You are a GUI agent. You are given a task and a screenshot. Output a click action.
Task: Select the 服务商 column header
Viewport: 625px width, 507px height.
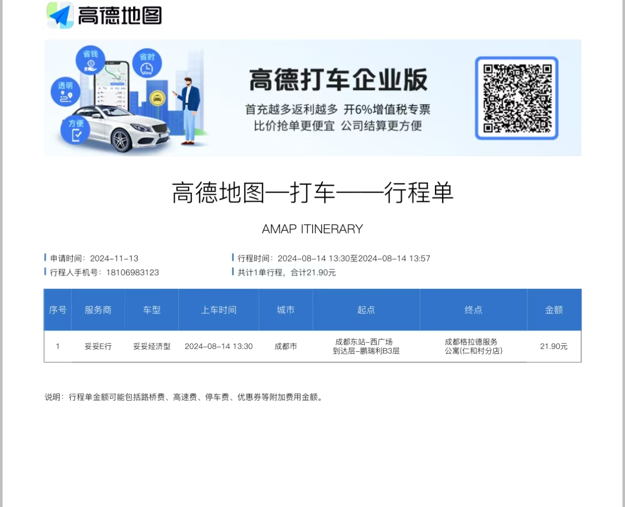point(98,310)
